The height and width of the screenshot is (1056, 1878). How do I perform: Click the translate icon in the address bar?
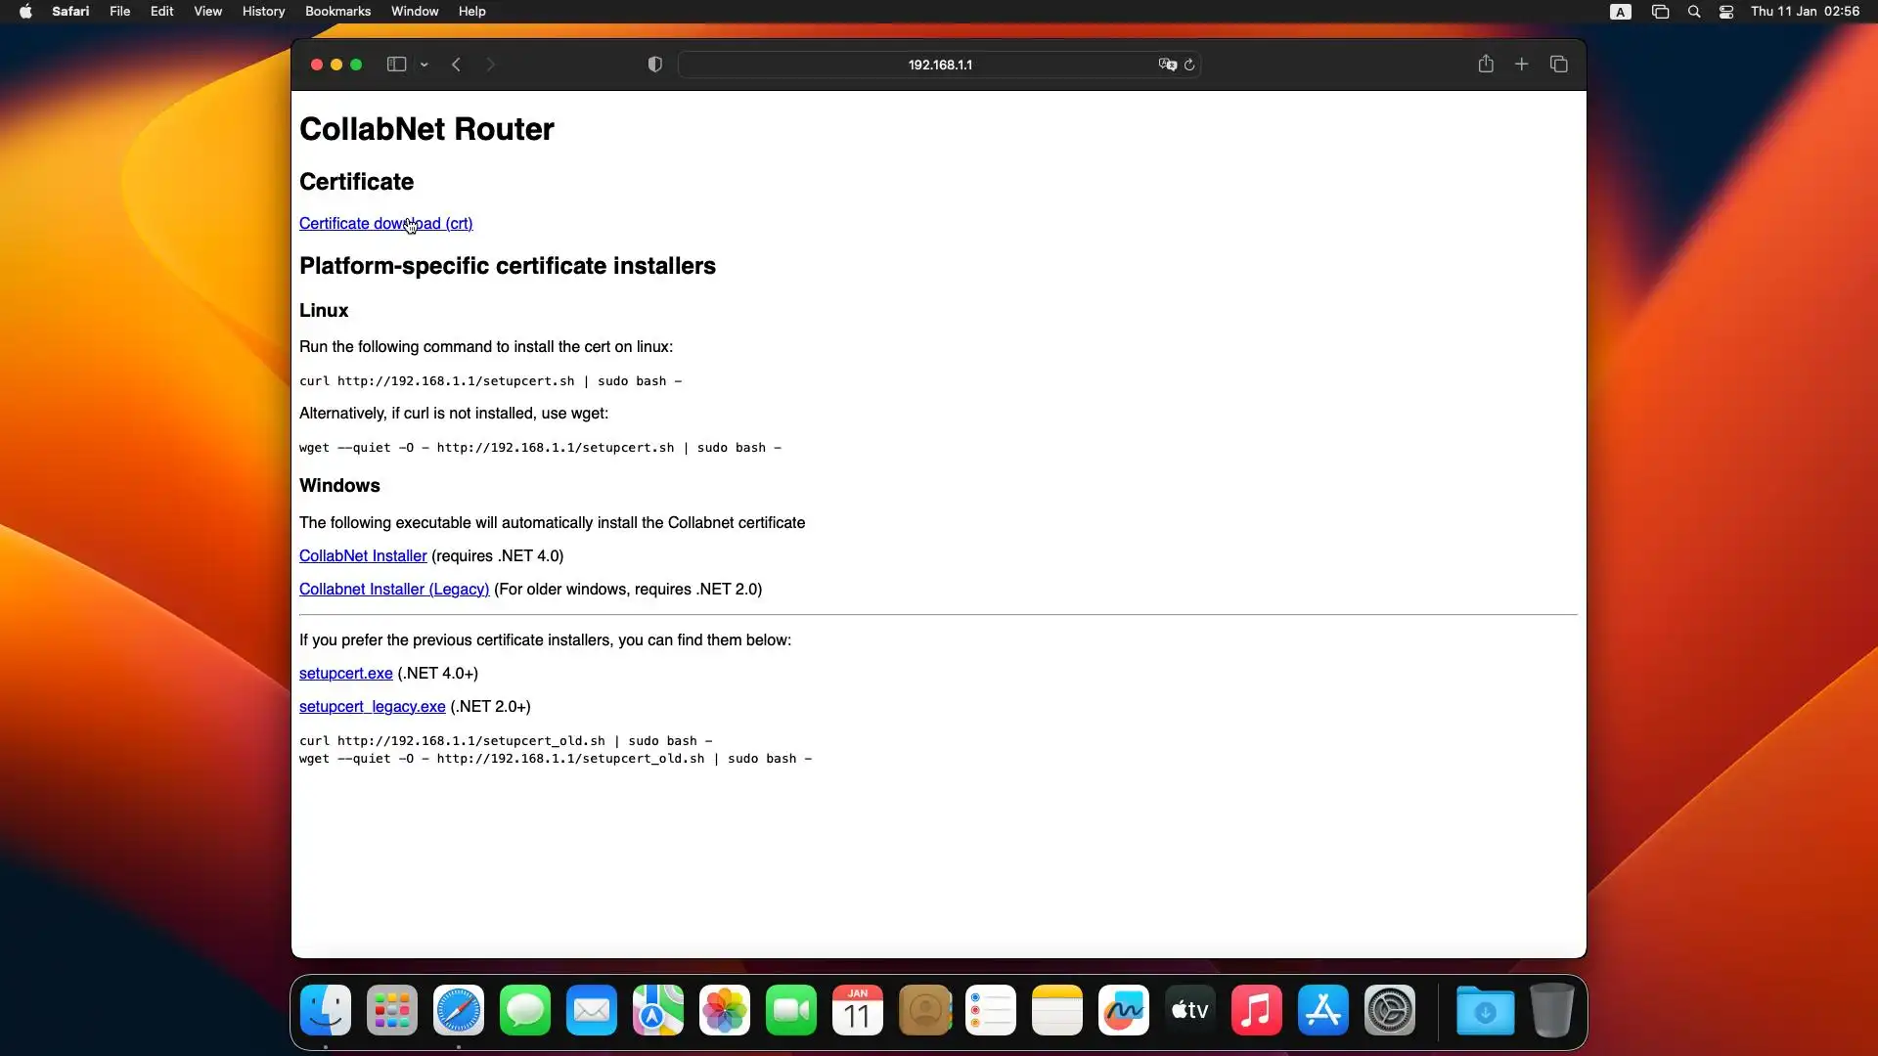[x=1167, y=65]
